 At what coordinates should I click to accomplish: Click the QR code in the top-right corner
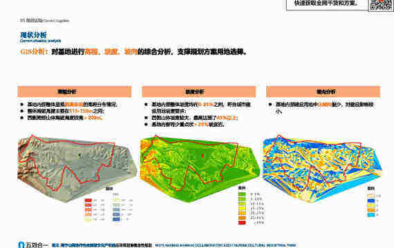click(381, 5)
